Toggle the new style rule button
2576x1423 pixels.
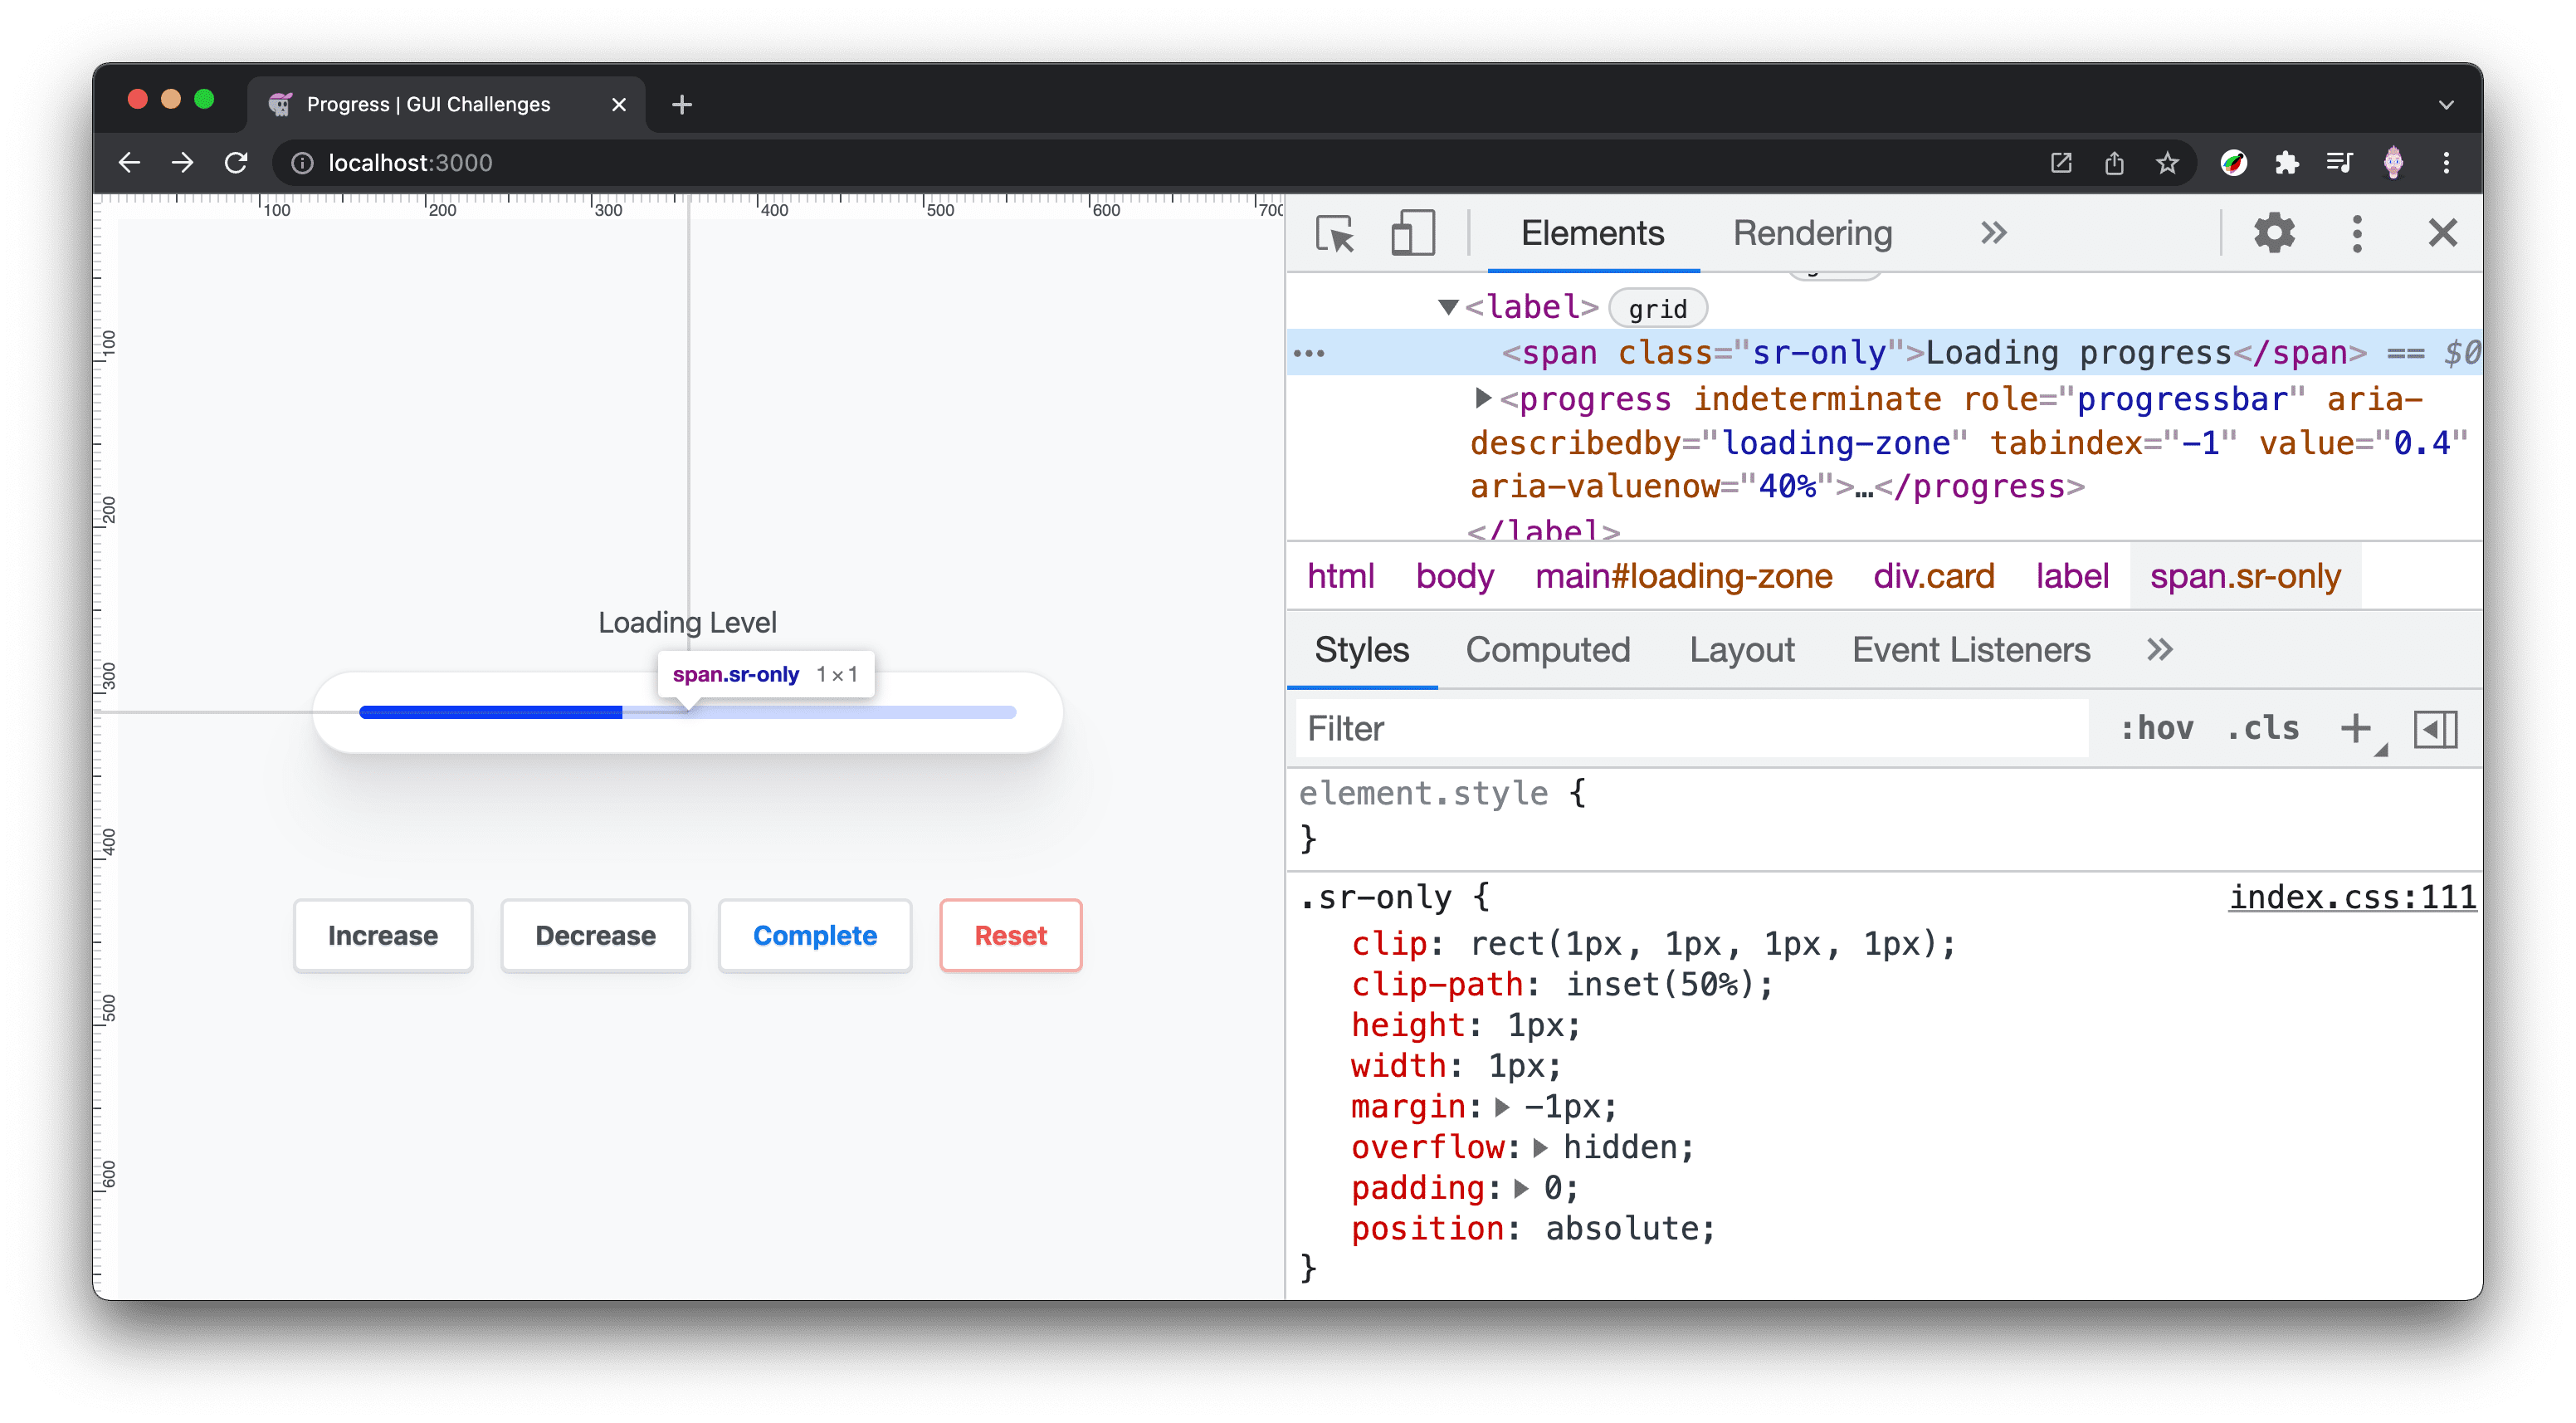click(x=2357, y=727)
